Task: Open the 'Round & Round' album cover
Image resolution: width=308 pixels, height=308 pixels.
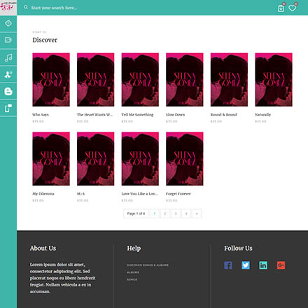Action: [229, 80]
